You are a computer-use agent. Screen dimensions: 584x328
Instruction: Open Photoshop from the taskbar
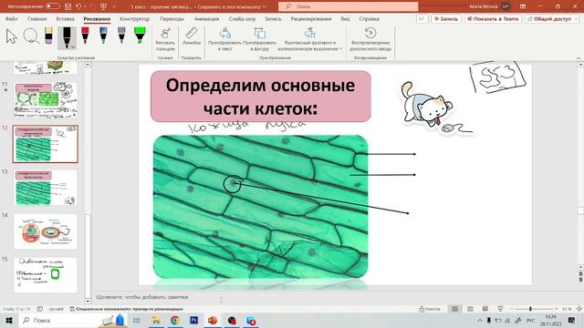click(193, 320)
